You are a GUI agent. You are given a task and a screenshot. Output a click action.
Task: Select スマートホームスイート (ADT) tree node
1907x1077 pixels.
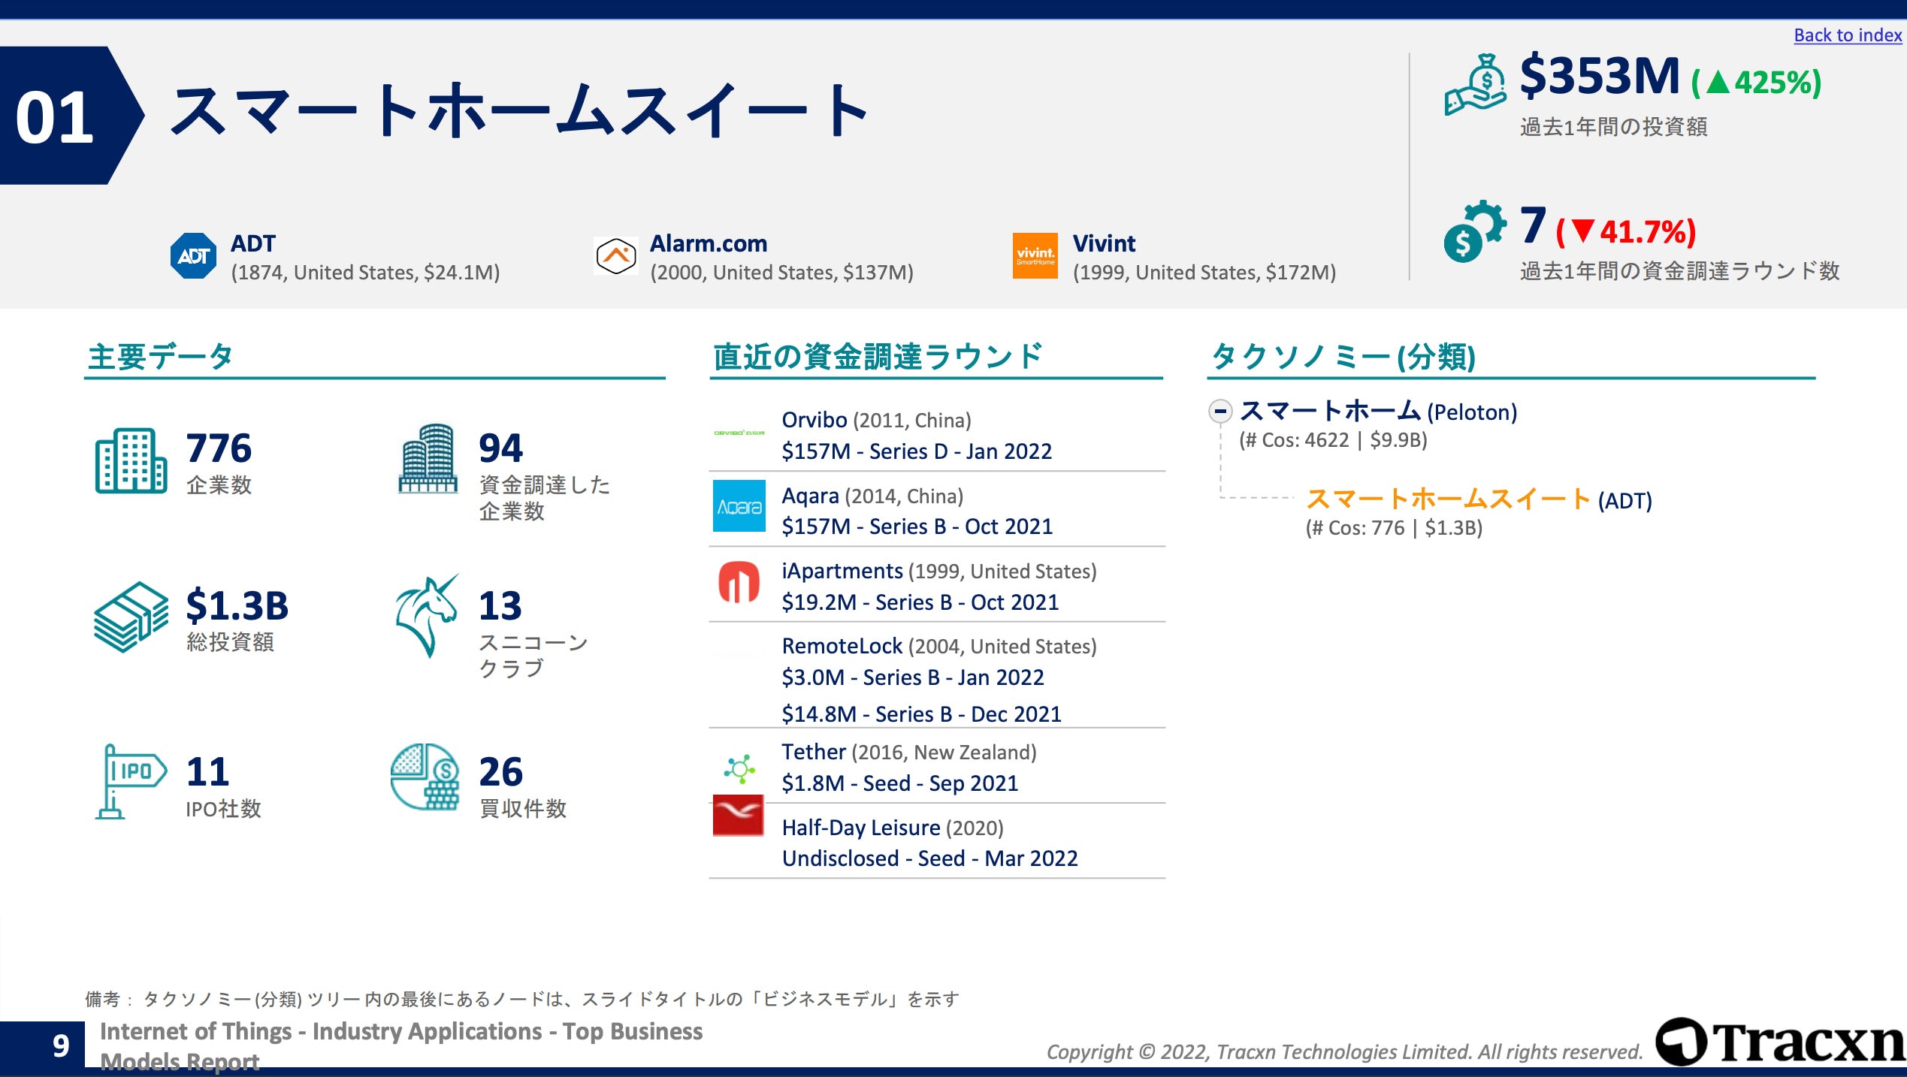point(1447,499)
